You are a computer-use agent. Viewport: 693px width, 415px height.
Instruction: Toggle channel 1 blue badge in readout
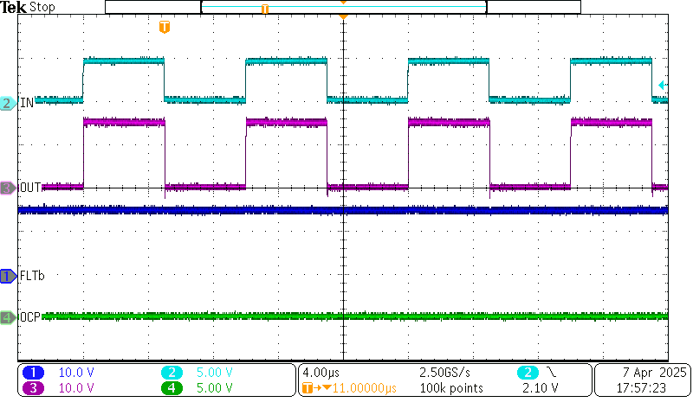(x=33, y=373)
